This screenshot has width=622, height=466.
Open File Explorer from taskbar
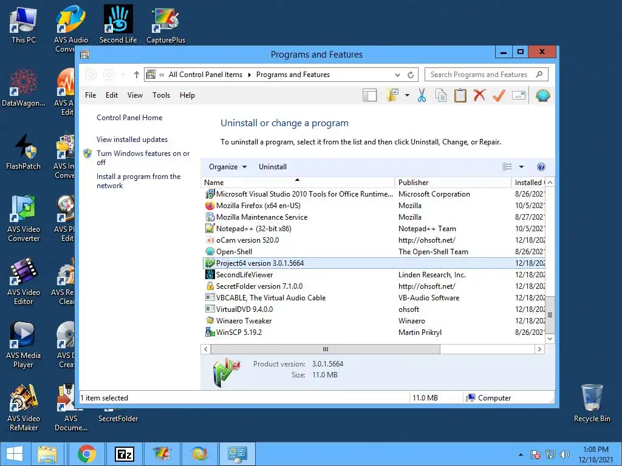pos(47,454)
